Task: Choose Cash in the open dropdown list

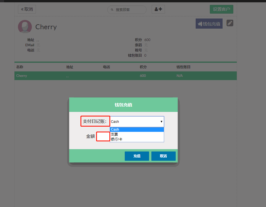Action: (x=137, y=130)
